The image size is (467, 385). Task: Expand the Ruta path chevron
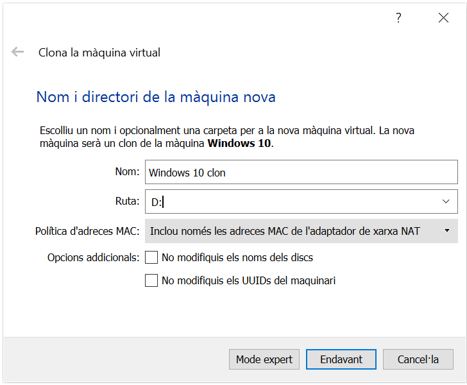446,201
